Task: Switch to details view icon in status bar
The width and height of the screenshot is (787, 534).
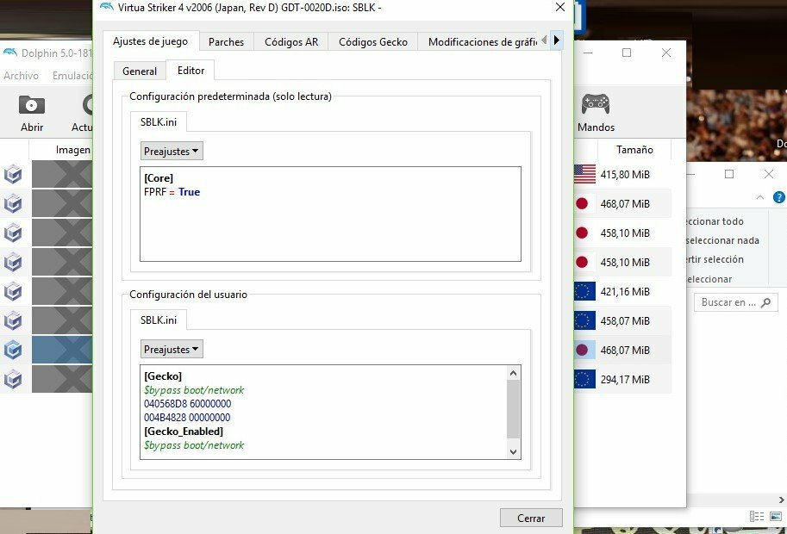Action: coord(756,517)
